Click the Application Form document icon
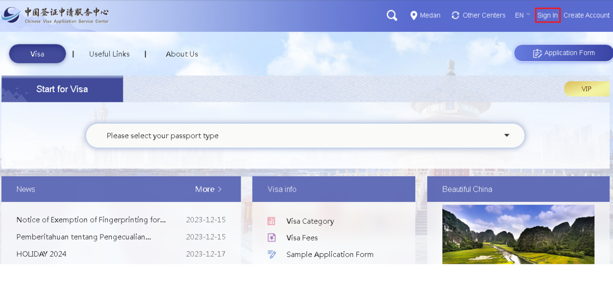The image size is (613, 285). point(537,53)
